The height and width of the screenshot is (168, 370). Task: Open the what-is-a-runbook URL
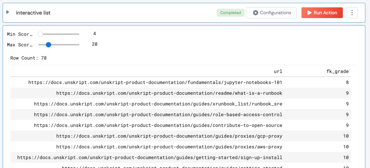tap(169, 93)
